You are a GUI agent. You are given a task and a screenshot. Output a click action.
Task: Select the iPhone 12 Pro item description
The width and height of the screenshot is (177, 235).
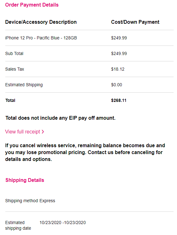pos(41,38)
